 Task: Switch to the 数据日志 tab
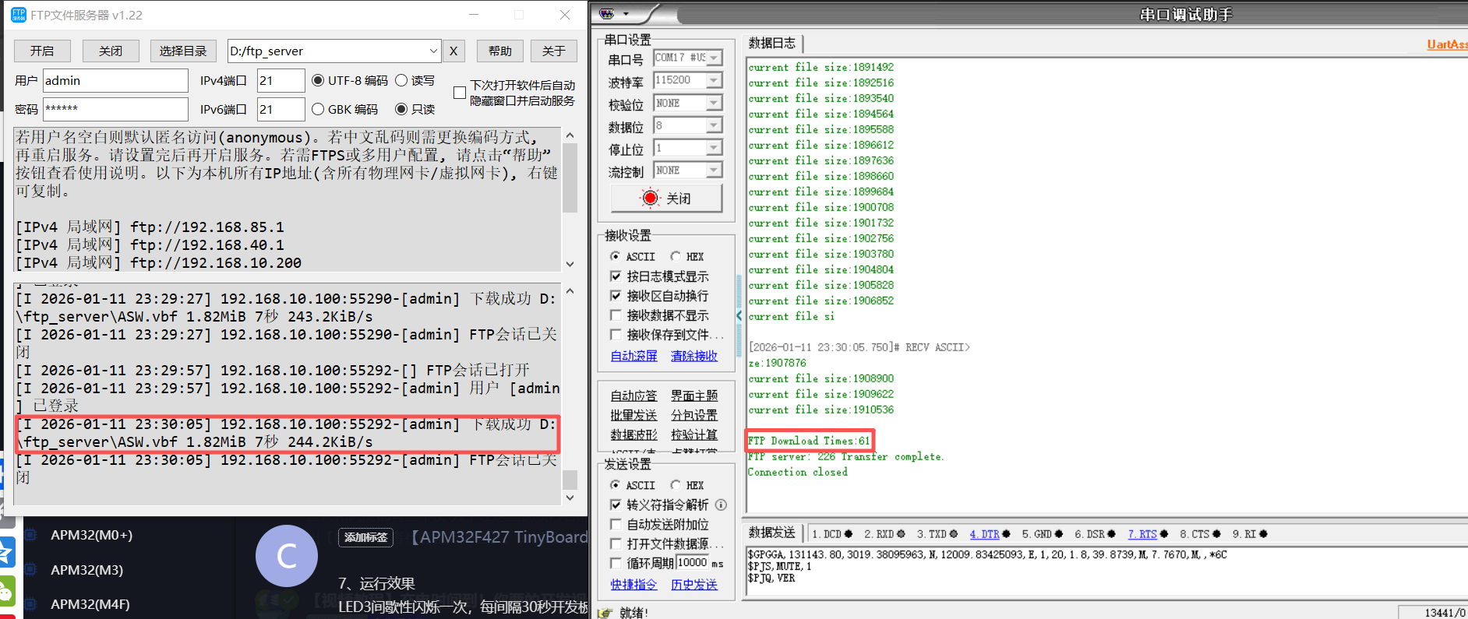(771, 43)
